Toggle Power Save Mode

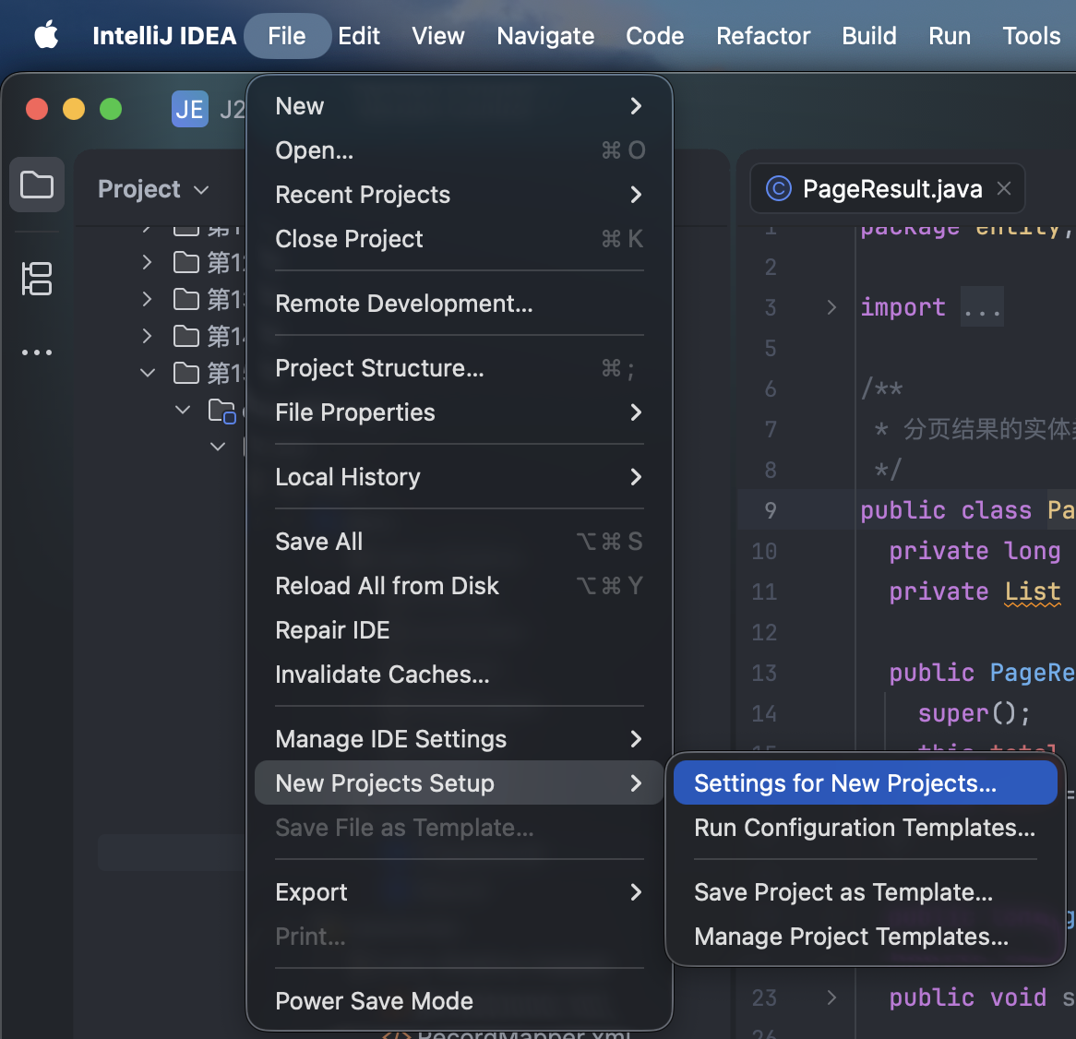374,1001
